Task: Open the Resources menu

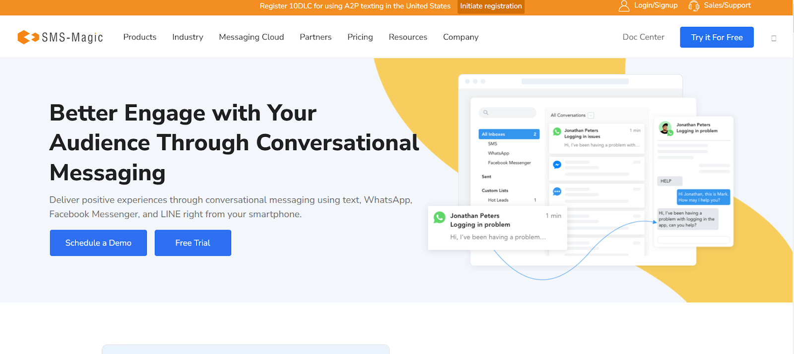Action: pyautogui.click(x=408, y=37)
